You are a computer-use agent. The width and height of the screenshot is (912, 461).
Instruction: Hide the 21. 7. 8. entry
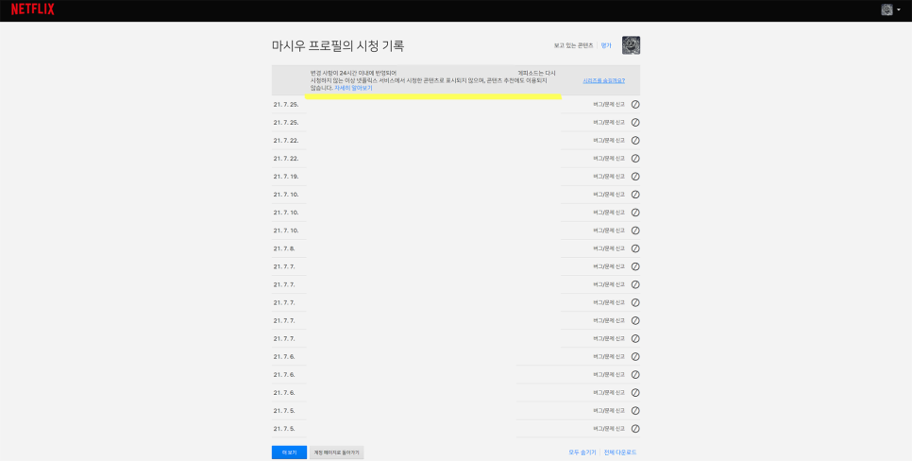click(635, 248)
